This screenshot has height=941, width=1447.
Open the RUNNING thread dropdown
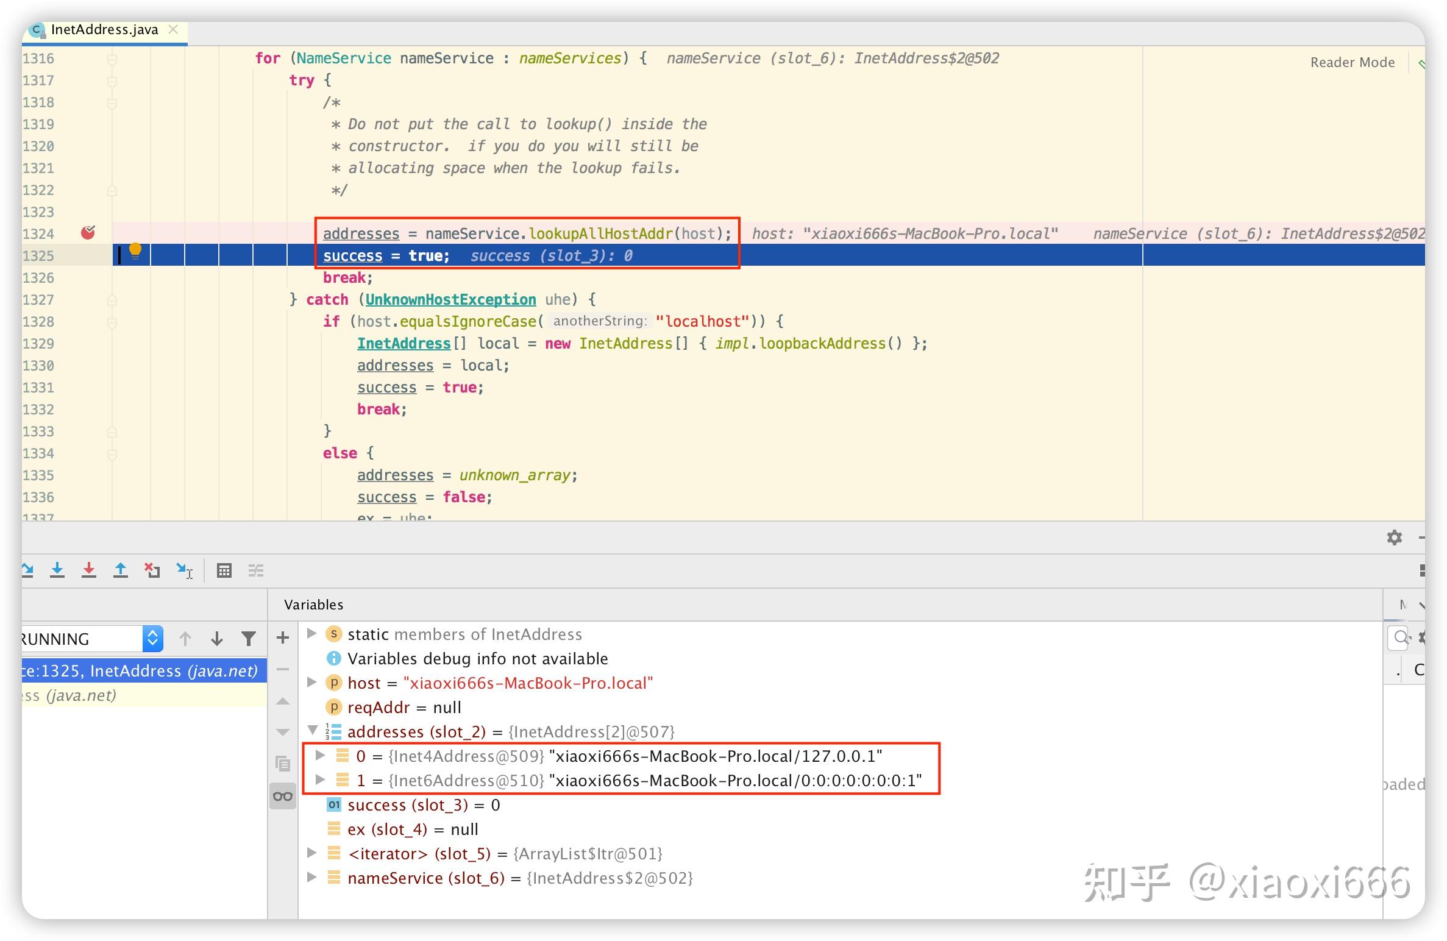152,639
